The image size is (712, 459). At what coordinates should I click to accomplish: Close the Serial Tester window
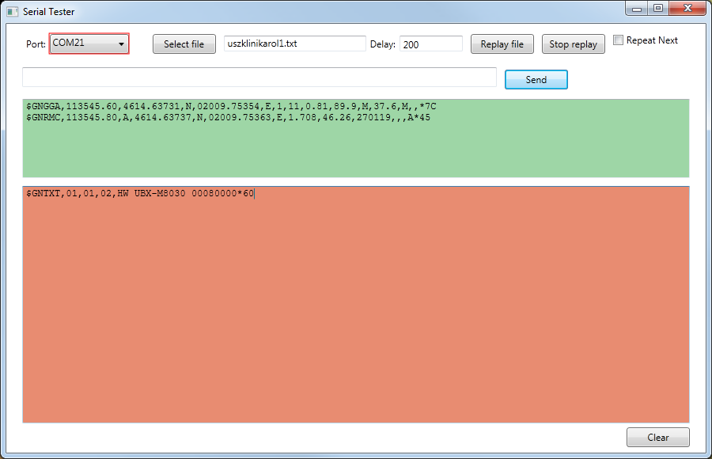coord(687,8)
